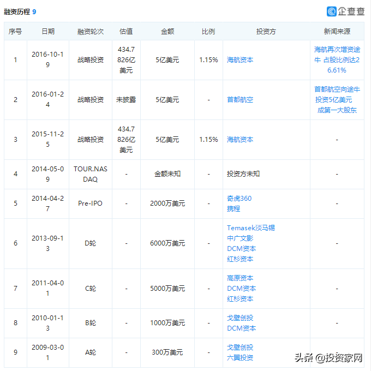Select the date cell 2016-10-19
The height and width of the screenshot is (371, 371).
(48, 59)
